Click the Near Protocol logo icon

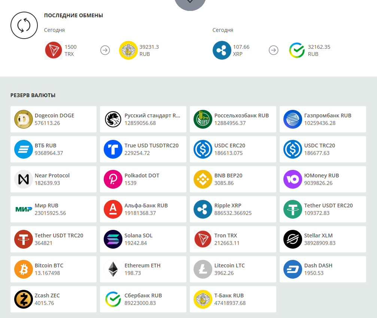(24, 179)
